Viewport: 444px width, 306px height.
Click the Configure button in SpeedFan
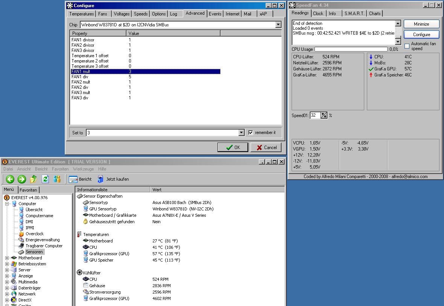pyautogui.click(x=421, y=35)
